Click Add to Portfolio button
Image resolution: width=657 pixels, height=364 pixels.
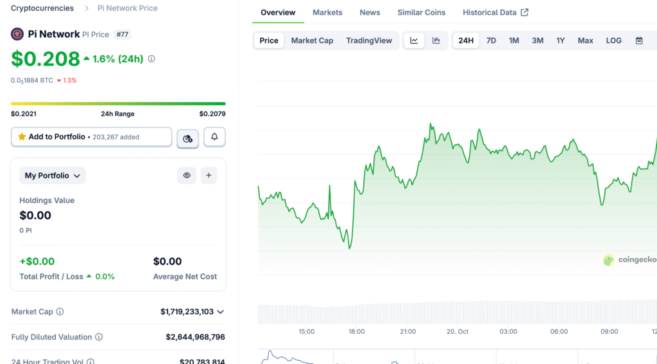[x=91, y=137]
